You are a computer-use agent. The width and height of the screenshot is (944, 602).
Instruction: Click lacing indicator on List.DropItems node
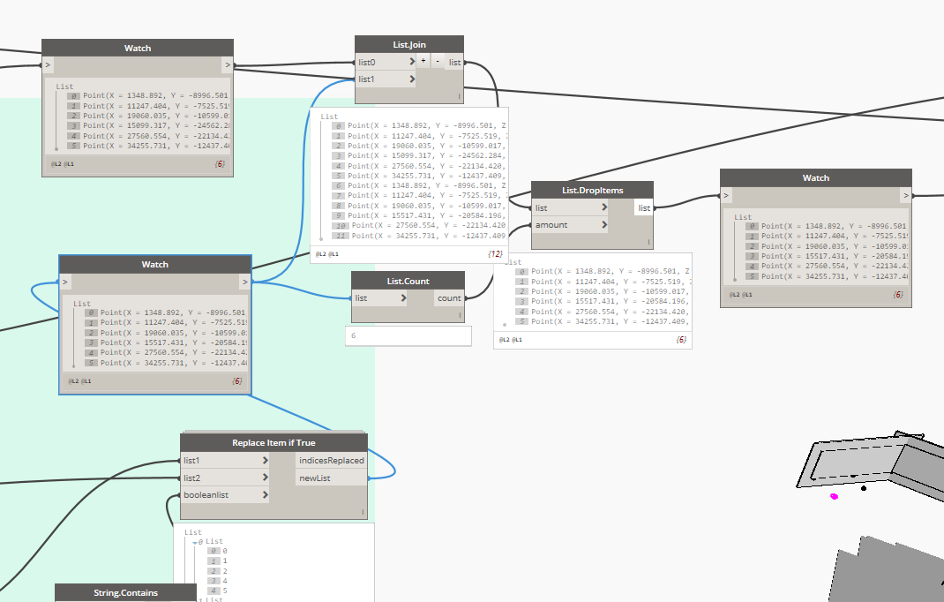(x=648, y=242)
